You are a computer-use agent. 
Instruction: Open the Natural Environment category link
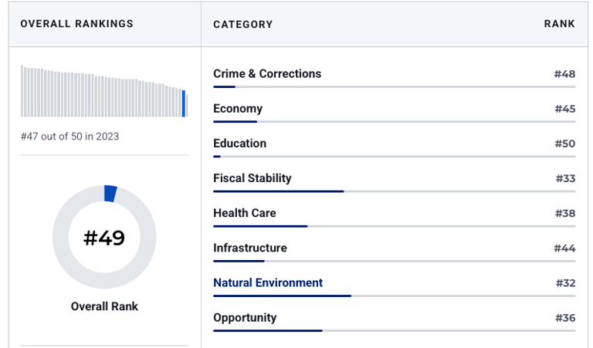pyautogui.click(x=268, y=282)
